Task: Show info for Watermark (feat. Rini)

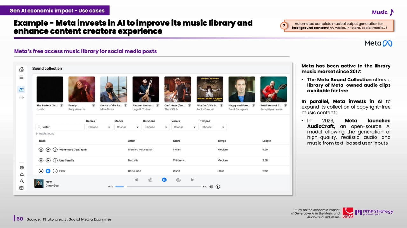Action: click(x=55, y=149)
